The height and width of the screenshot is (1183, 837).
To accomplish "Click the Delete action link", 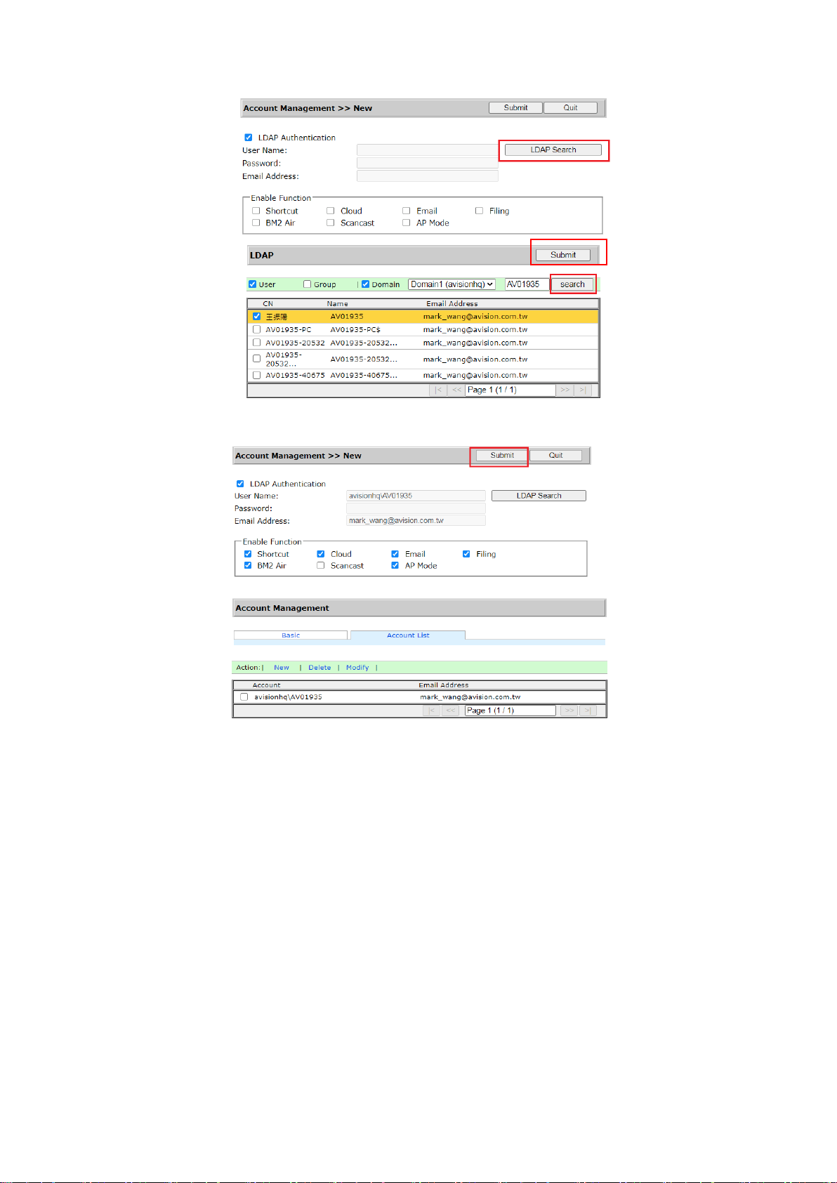I will 319,668.
